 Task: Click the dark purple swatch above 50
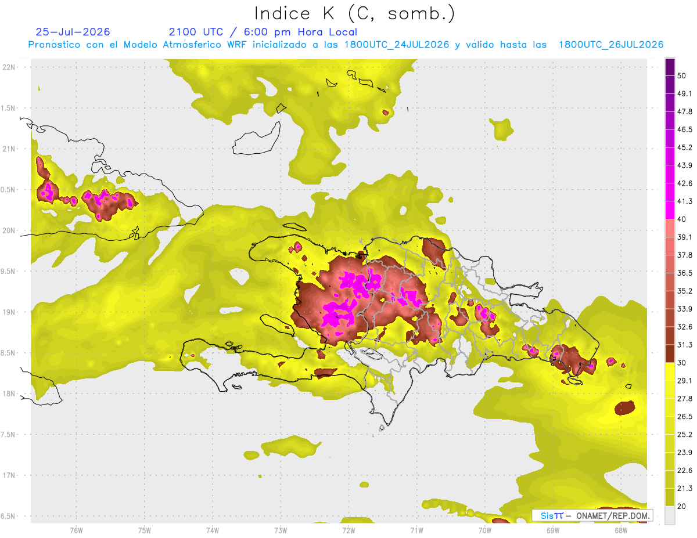click(x=670, y=67)
